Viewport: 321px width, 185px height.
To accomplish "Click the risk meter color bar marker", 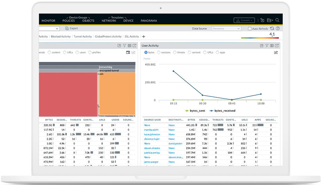I will click(x=272, y=38).
